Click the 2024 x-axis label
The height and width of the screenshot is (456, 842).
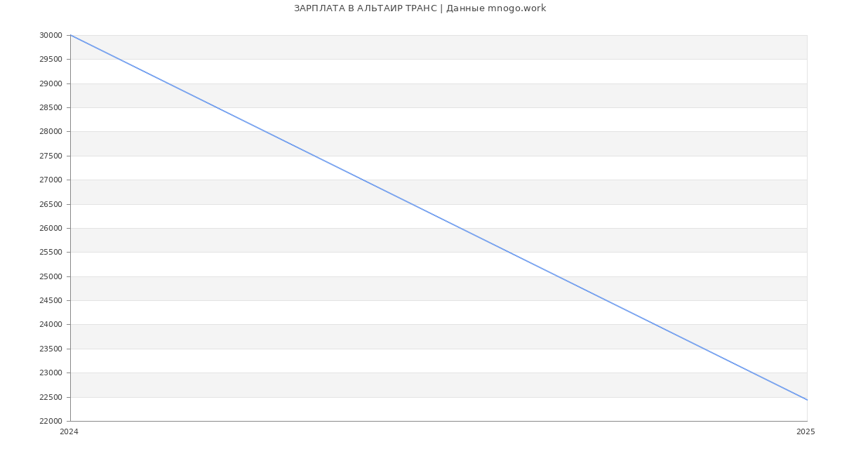point(69,432)
